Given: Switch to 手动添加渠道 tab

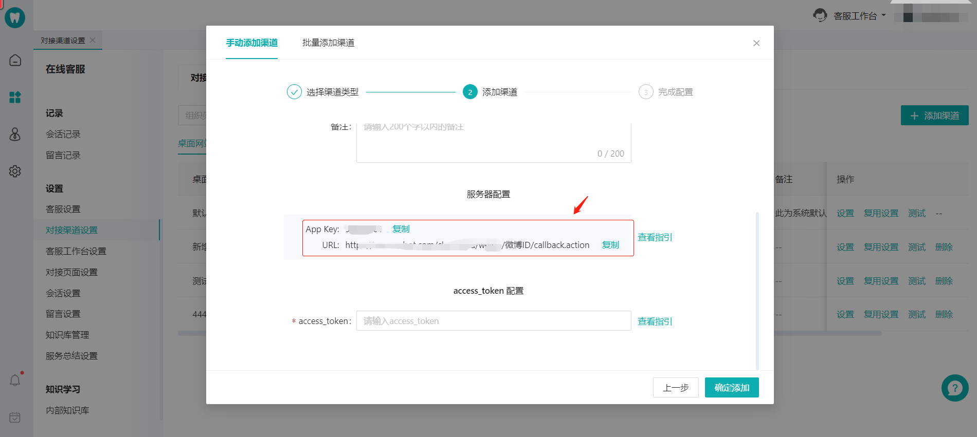Looking at the screenshot, I should (252, 43).
